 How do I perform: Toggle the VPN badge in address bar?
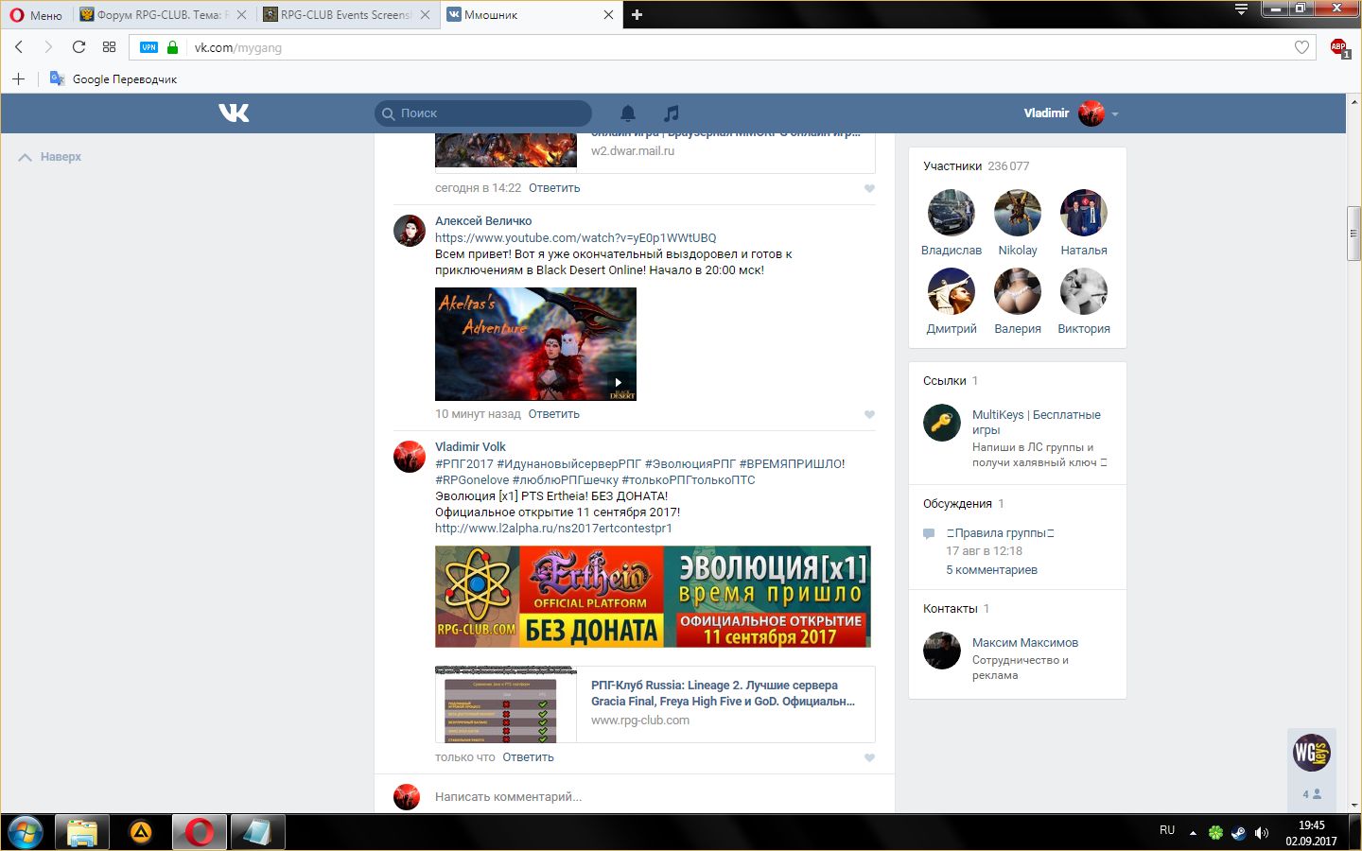148,47
